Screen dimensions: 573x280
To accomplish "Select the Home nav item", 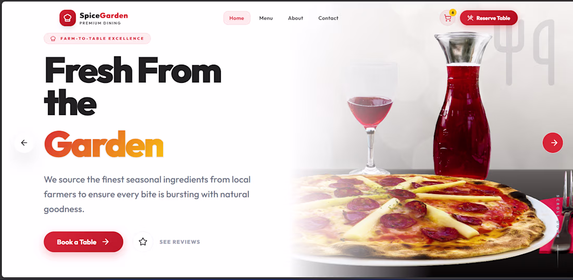I will coord(237,18).
